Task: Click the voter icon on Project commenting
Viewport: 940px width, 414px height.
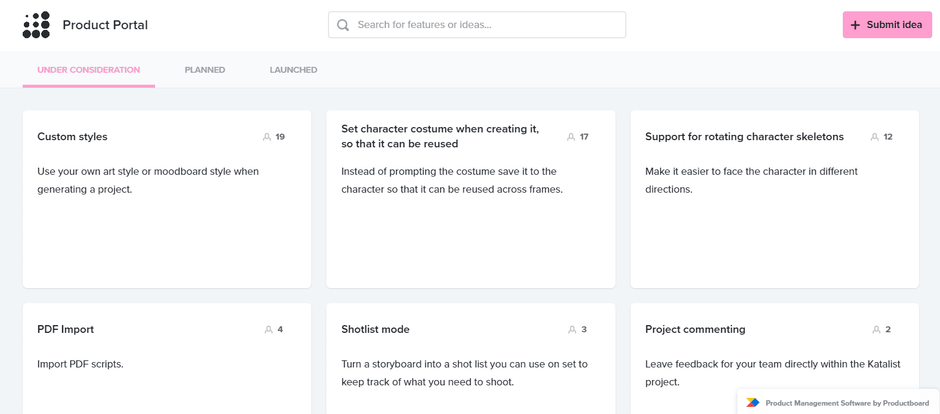Action: click(876, 330)
